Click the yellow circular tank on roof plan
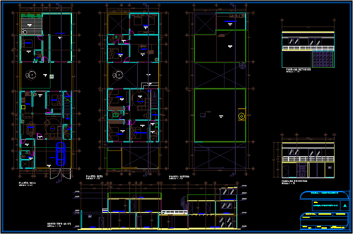This screenshot has height=234, width=353. click(242, 117)
